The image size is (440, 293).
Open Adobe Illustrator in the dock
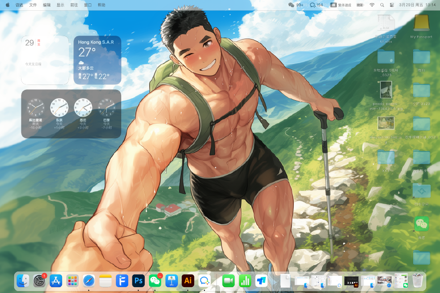click(x=187, y=281)
